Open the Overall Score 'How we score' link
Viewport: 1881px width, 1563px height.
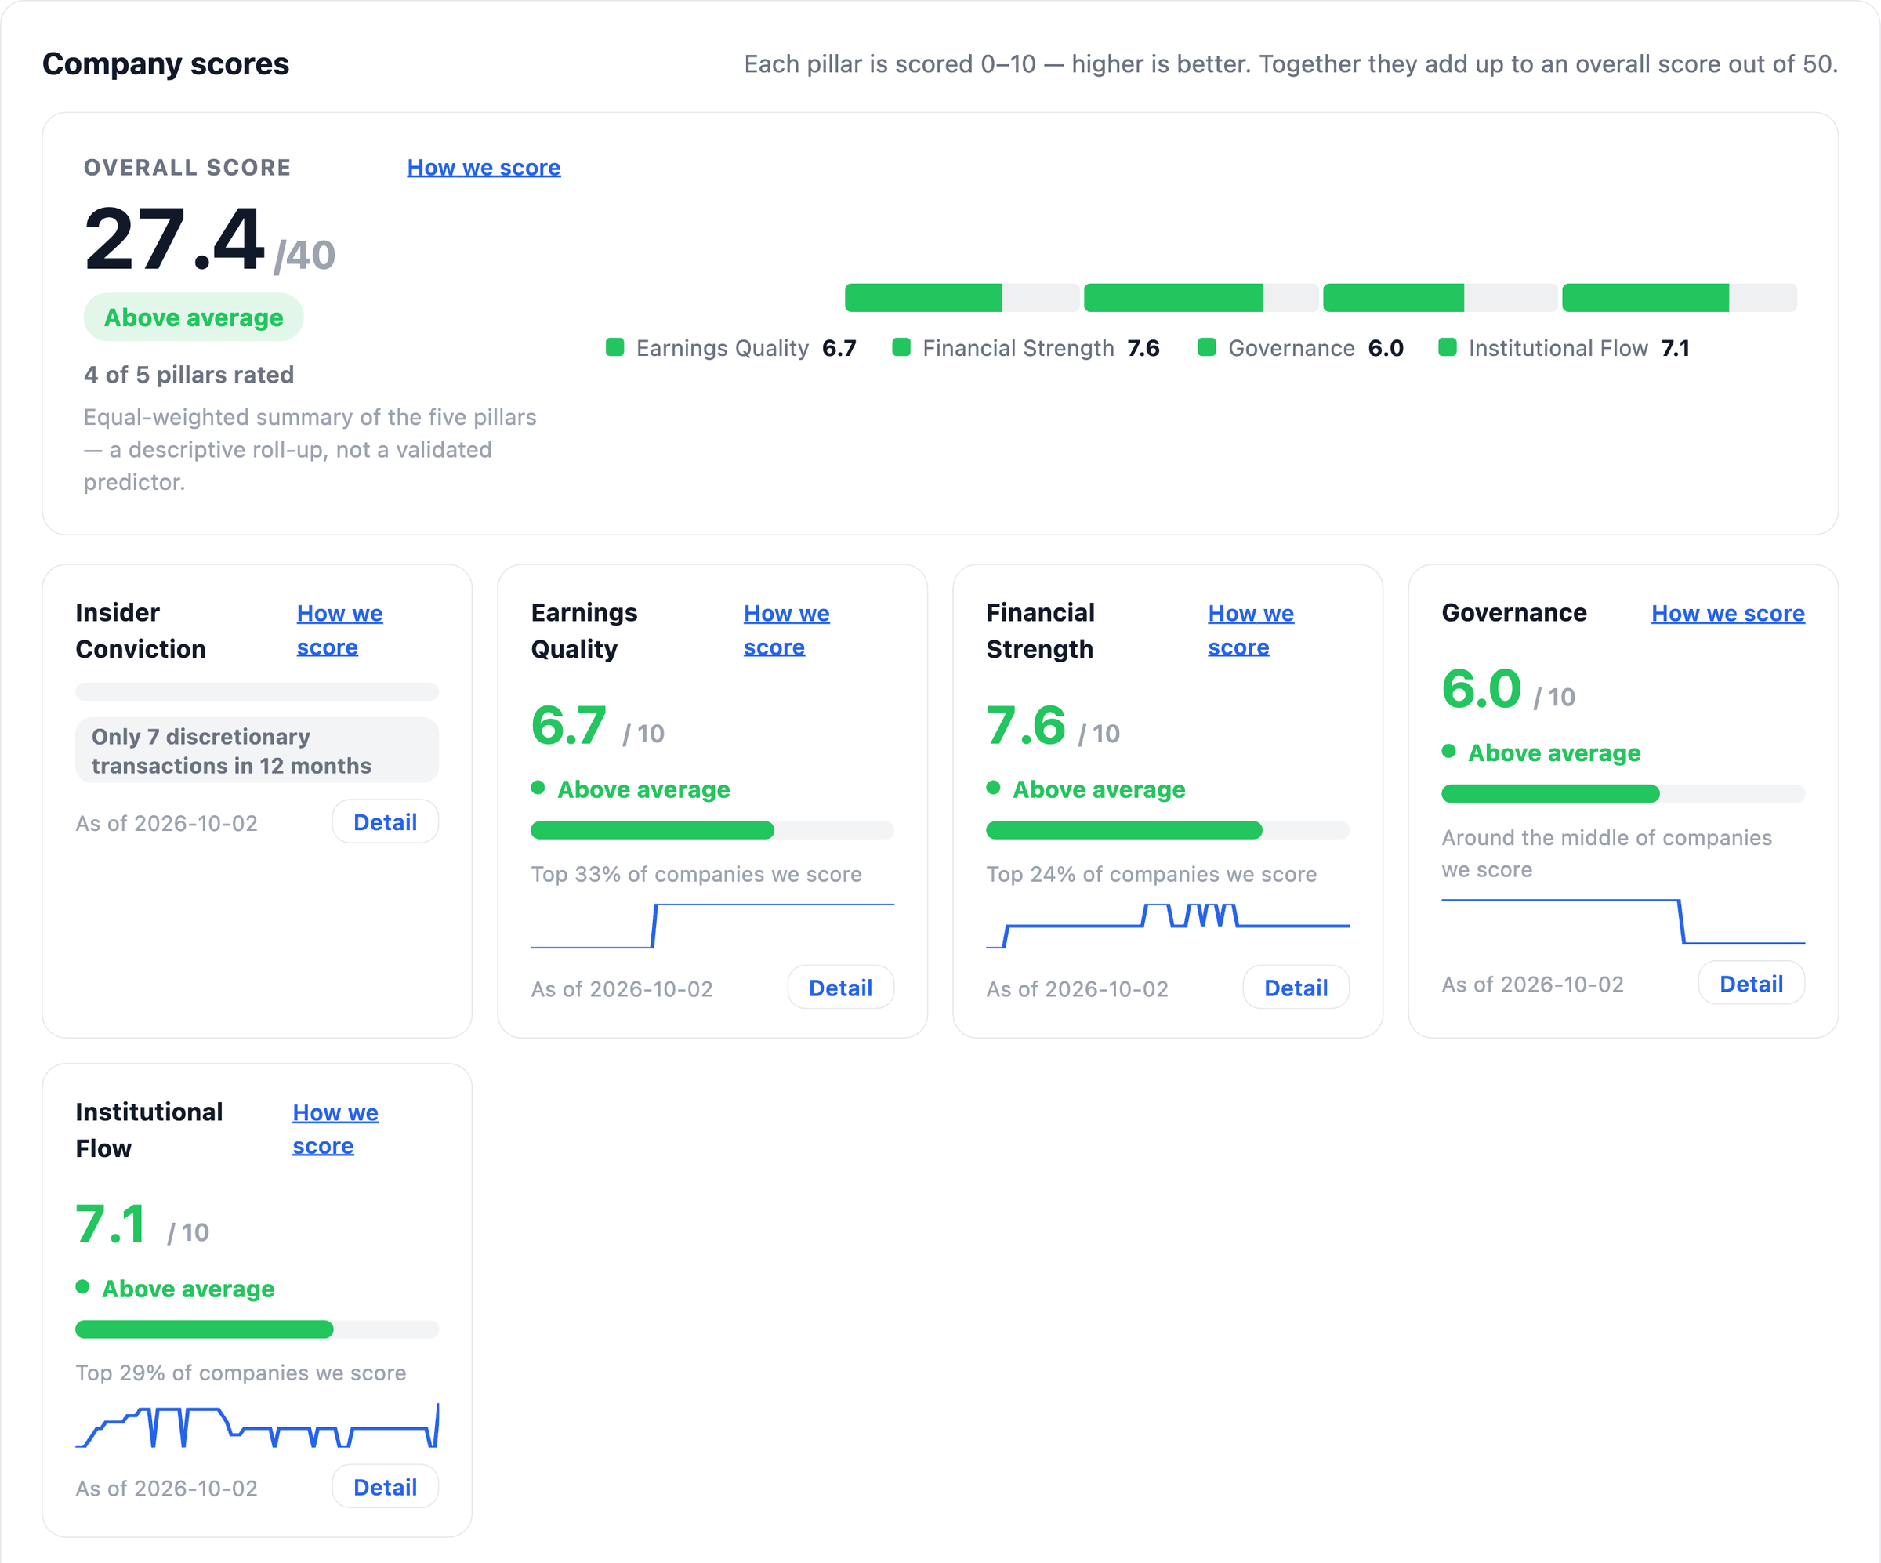(484, 168)
